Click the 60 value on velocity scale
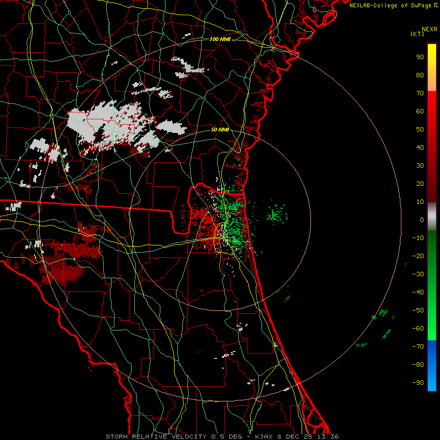The width and height of the screenshot is (440, 440). 420,111
